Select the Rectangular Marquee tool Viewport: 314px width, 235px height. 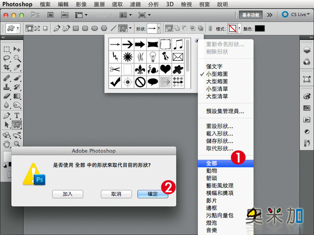pos(6,49)
